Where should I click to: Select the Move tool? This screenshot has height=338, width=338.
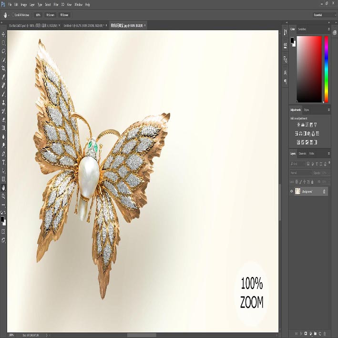3,34
